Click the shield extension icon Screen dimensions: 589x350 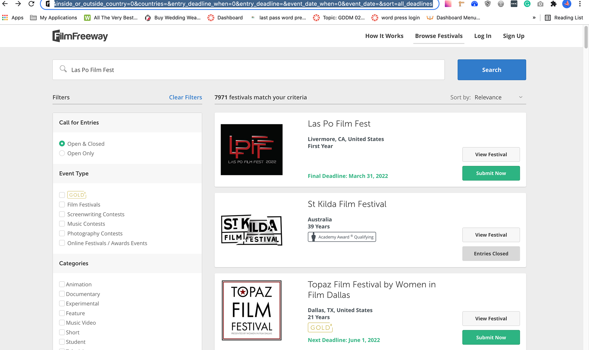[x=488, y=4]
